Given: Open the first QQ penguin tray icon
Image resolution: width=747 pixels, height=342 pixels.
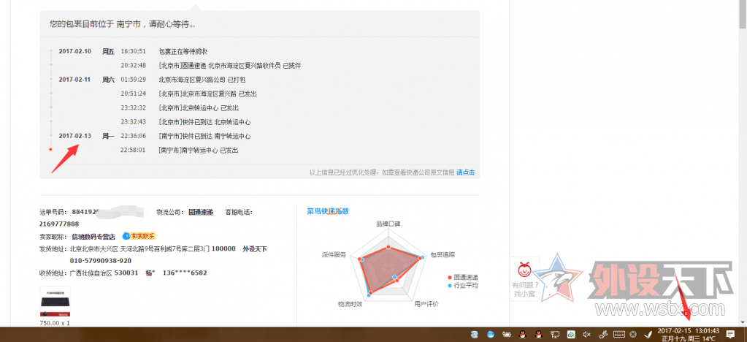Looking at the screenshot, I should (x=523, y=335).
